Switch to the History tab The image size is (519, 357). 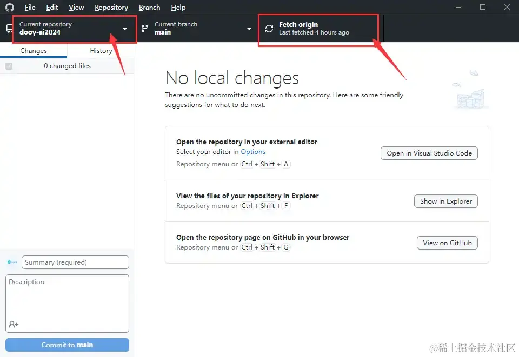pos(101,51)
